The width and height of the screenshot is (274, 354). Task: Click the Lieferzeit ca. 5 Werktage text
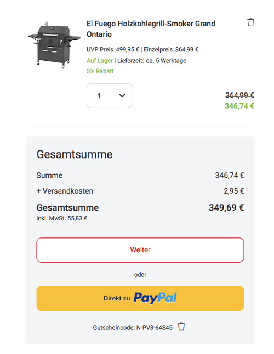pos(152,61)
